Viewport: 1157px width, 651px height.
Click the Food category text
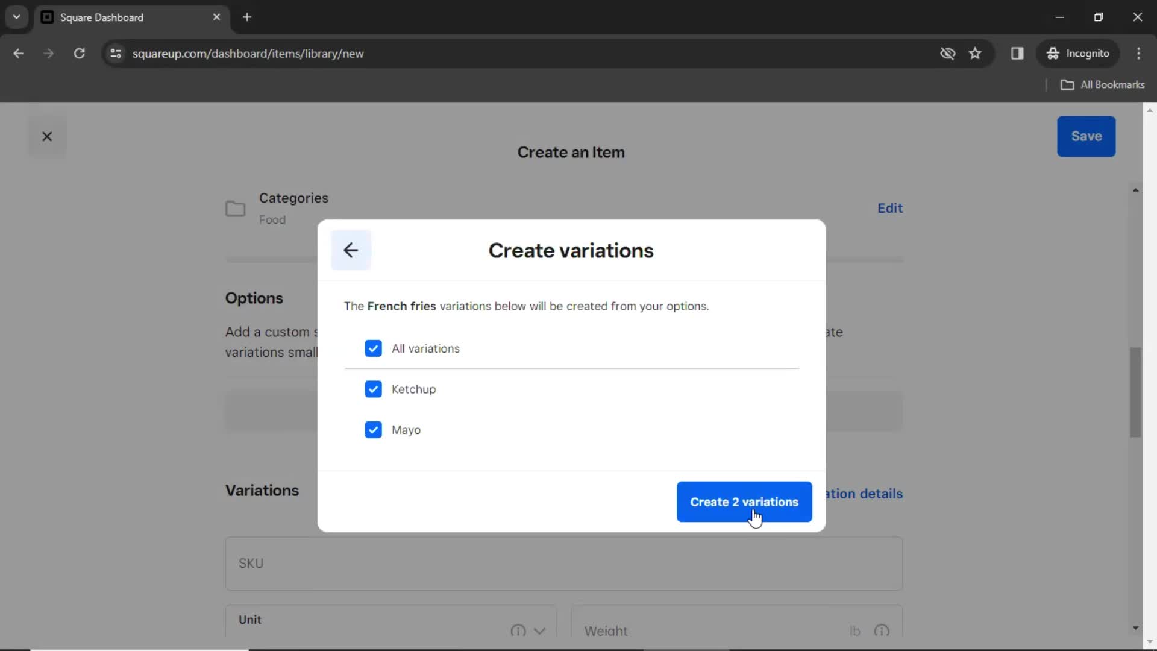point(272,220)
